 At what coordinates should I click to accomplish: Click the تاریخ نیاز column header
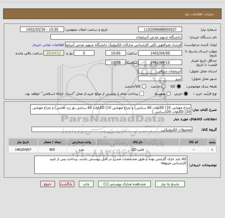point(23,142)
